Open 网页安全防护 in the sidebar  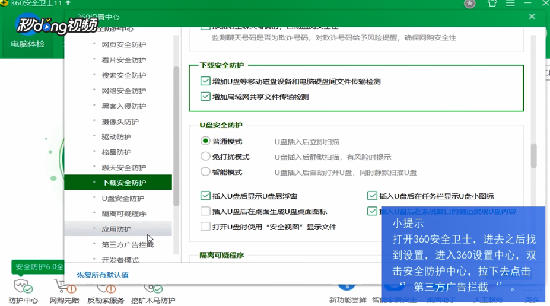123,44
